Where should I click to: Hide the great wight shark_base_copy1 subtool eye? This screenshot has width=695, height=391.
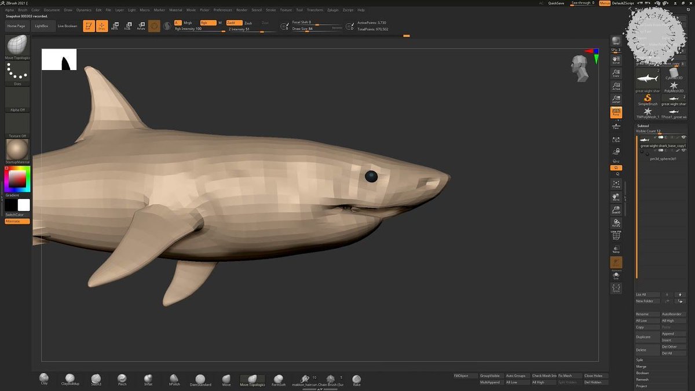tap(683, 137)
